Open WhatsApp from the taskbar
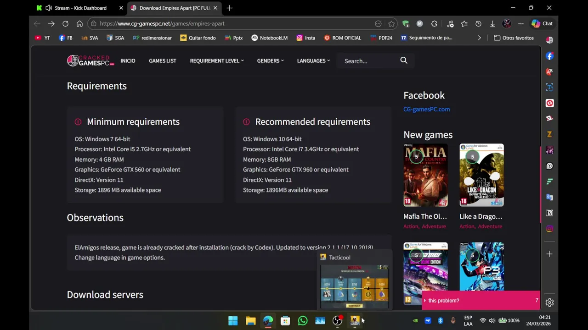 coord(303,321)
